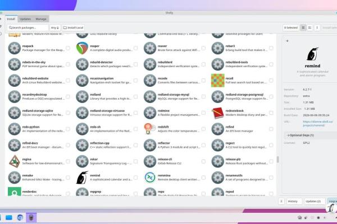
Task: Check the recoll package checkbox
Action: click(271, 81)
